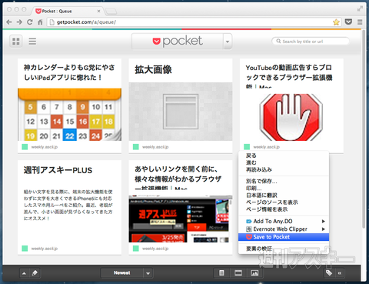Open the 拡大画像 article title
The height and width of the screenshot is (284, 369).
153,69
